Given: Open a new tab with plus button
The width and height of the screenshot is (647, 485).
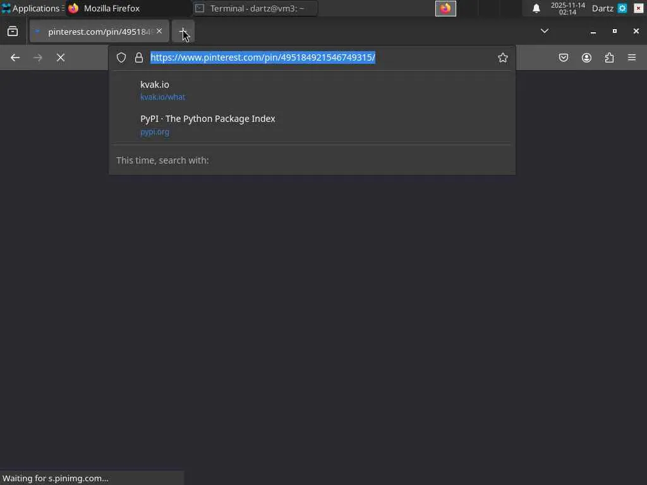Looking at the screenshot, I should pyautogui.click(x=183, y=32).
